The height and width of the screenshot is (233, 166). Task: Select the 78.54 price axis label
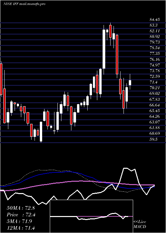[x=154, y=48]
